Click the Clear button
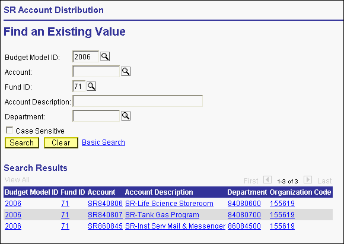 pyautogui.click(x=61, y=142)
